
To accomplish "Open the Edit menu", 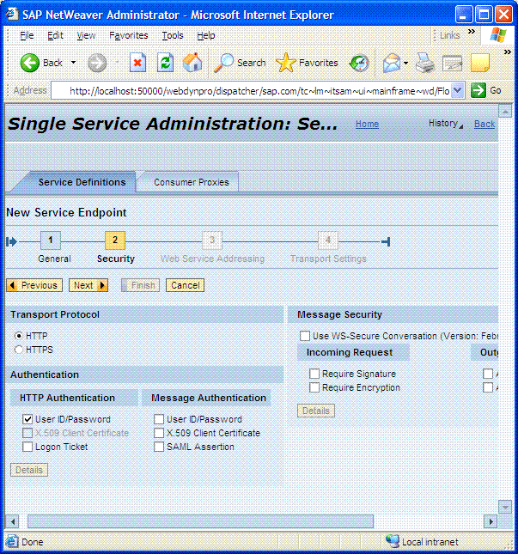I will pos(55,35).
